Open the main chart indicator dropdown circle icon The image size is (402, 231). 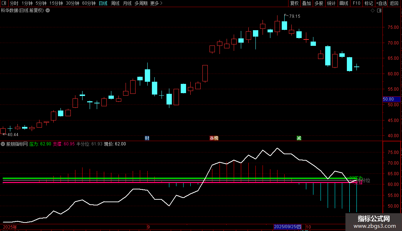[x=48, y=11]
